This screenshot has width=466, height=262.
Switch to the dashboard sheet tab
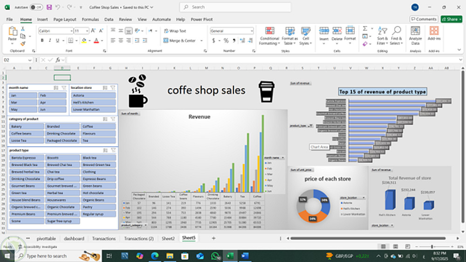74,238
